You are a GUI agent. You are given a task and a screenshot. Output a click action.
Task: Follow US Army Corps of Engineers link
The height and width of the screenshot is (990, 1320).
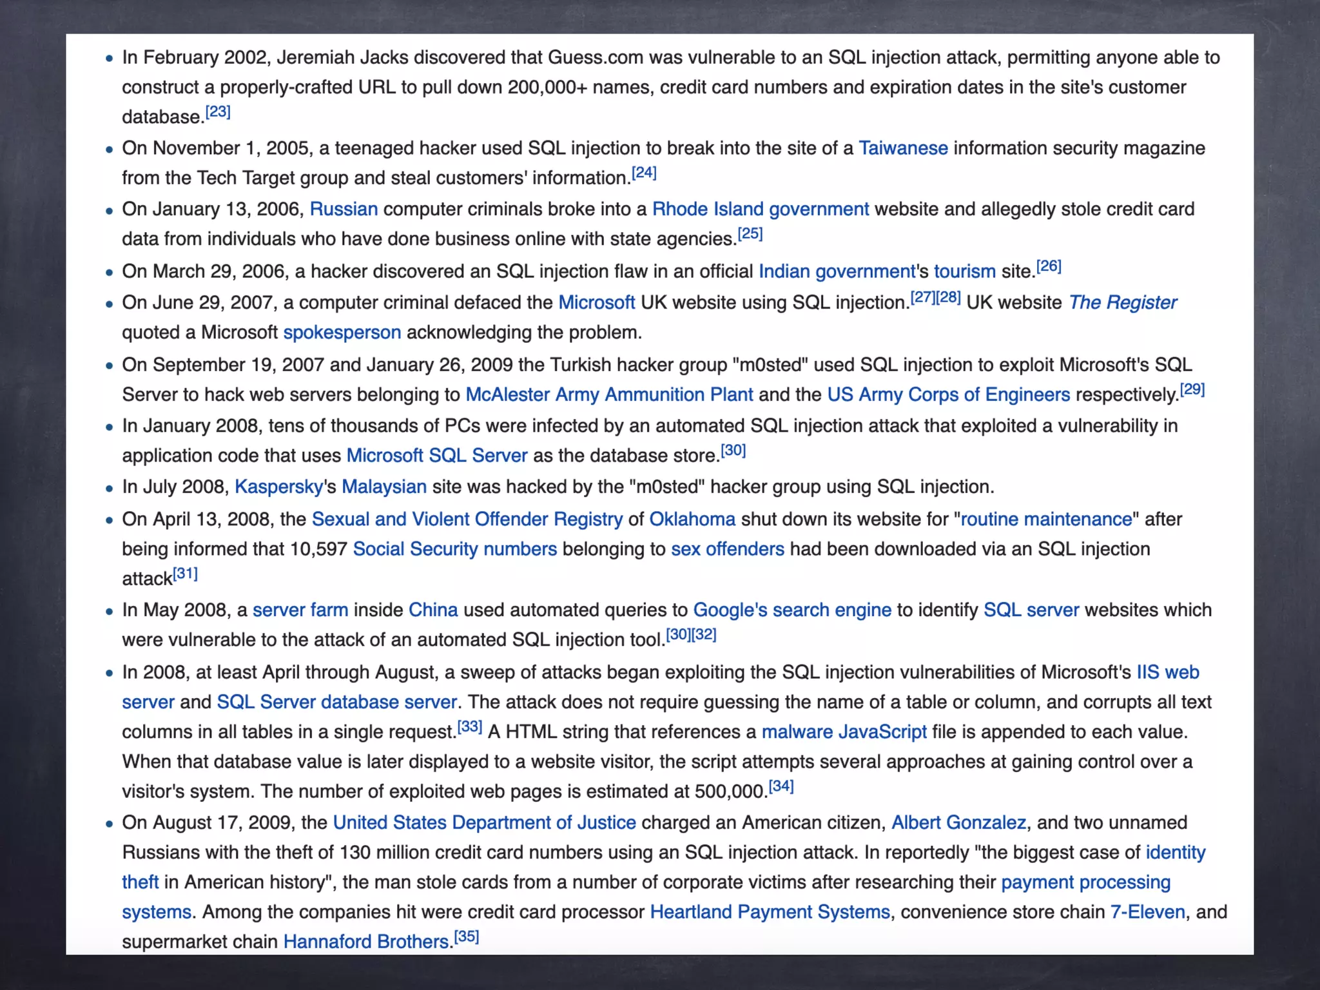pos(948,394)
